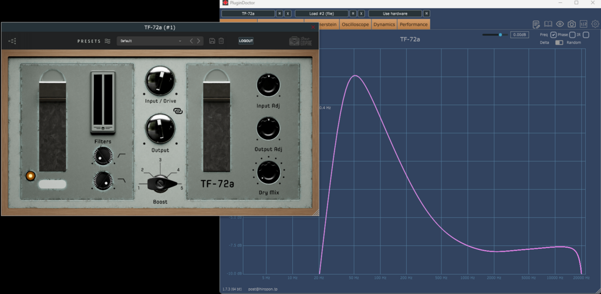
Task: Click the high-pass filter shape symbol
Action: tap(121, 156)
